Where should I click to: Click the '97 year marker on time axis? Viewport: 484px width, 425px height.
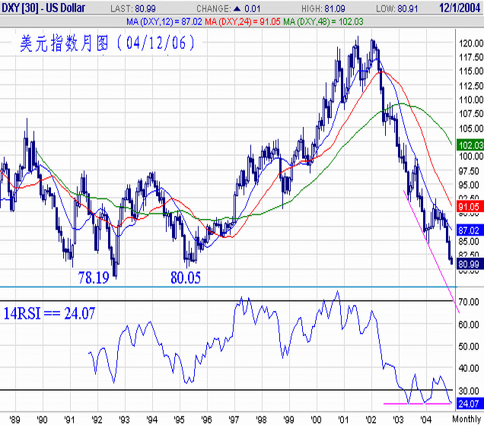click(x=234, y=418)
